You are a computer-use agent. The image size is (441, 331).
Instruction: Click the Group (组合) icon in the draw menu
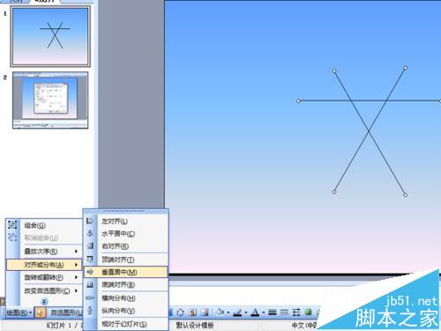coord(12,225)
